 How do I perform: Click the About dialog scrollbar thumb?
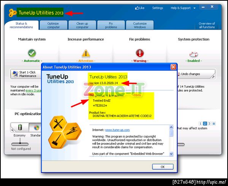point(171,133)
